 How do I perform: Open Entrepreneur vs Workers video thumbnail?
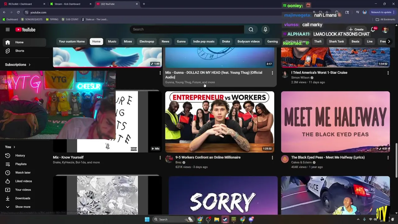tap(220, 122)
